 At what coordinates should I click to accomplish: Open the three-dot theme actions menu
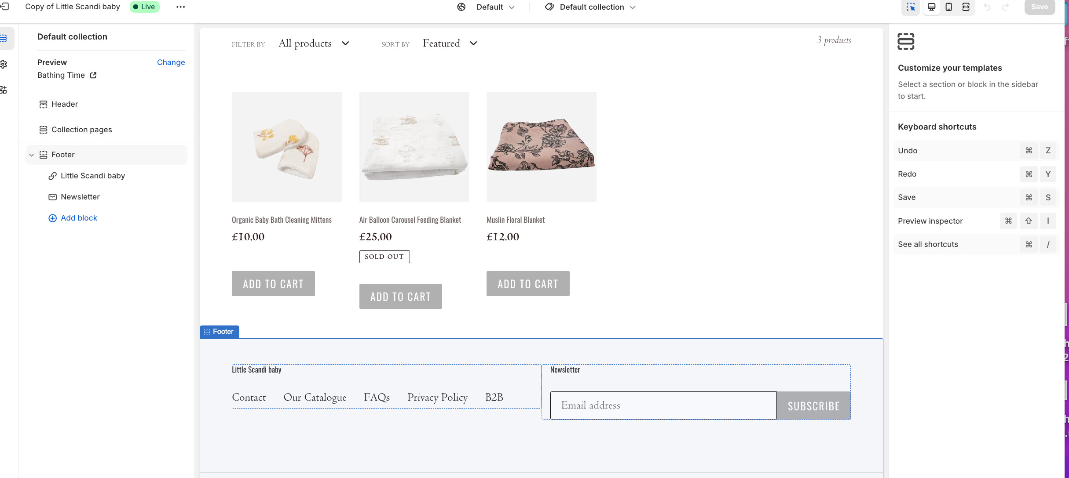180,7
